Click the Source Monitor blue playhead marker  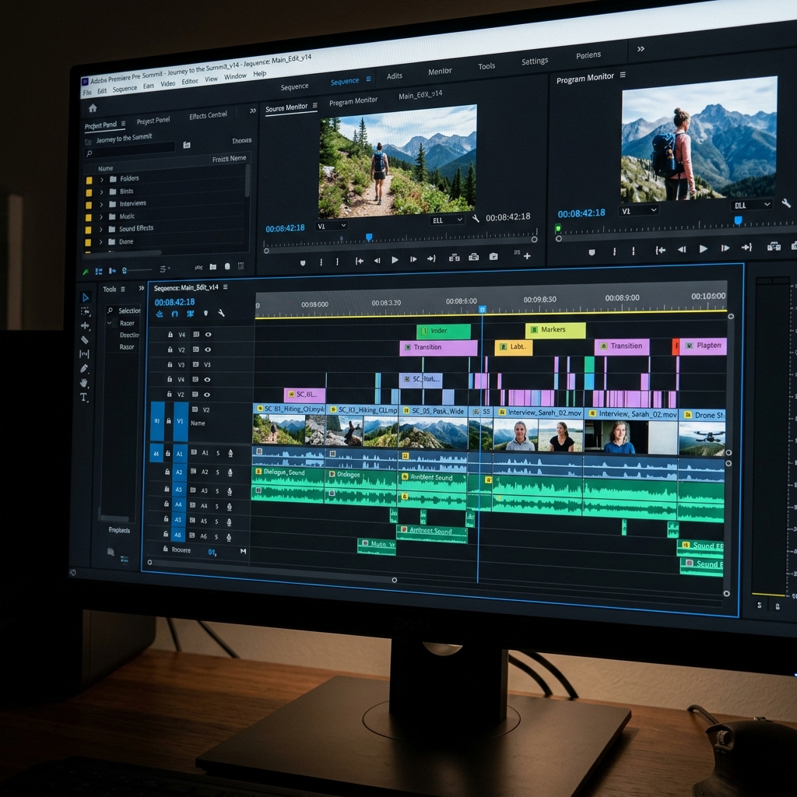(x=369, y=237)
